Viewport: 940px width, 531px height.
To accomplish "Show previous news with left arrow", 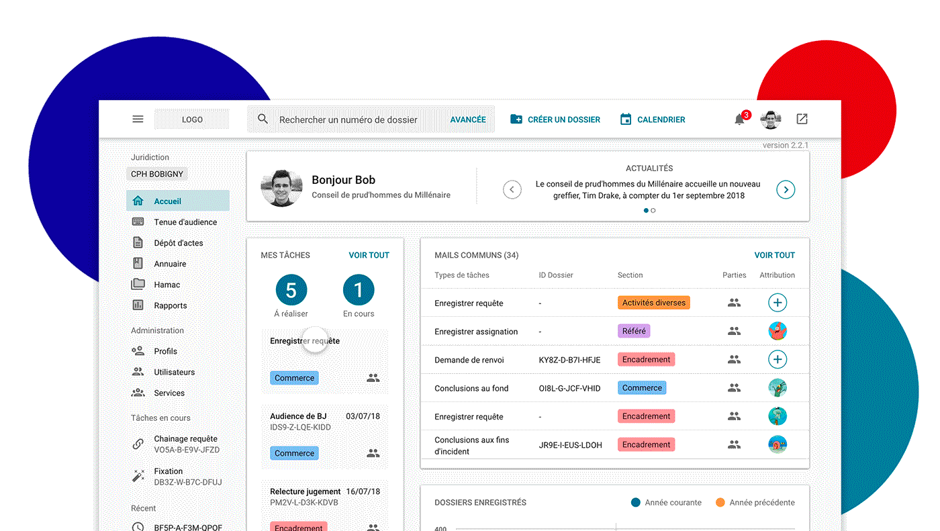I will [x=512, y=190].
